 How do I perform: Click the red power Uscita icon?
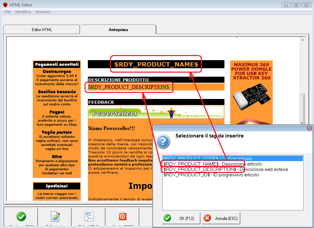tap(123, 217)
